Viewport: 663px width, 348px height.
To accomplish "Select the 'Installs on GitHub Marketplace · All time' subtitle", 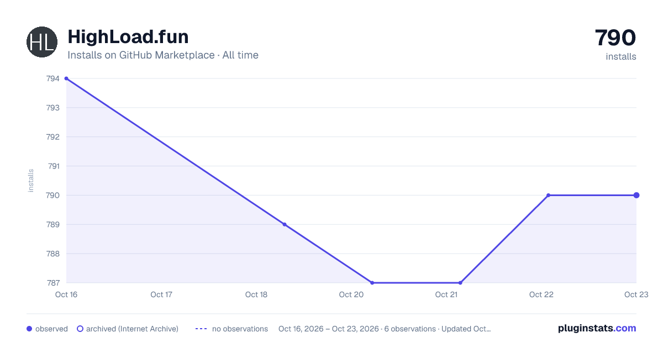I will [x=163, y=55].
